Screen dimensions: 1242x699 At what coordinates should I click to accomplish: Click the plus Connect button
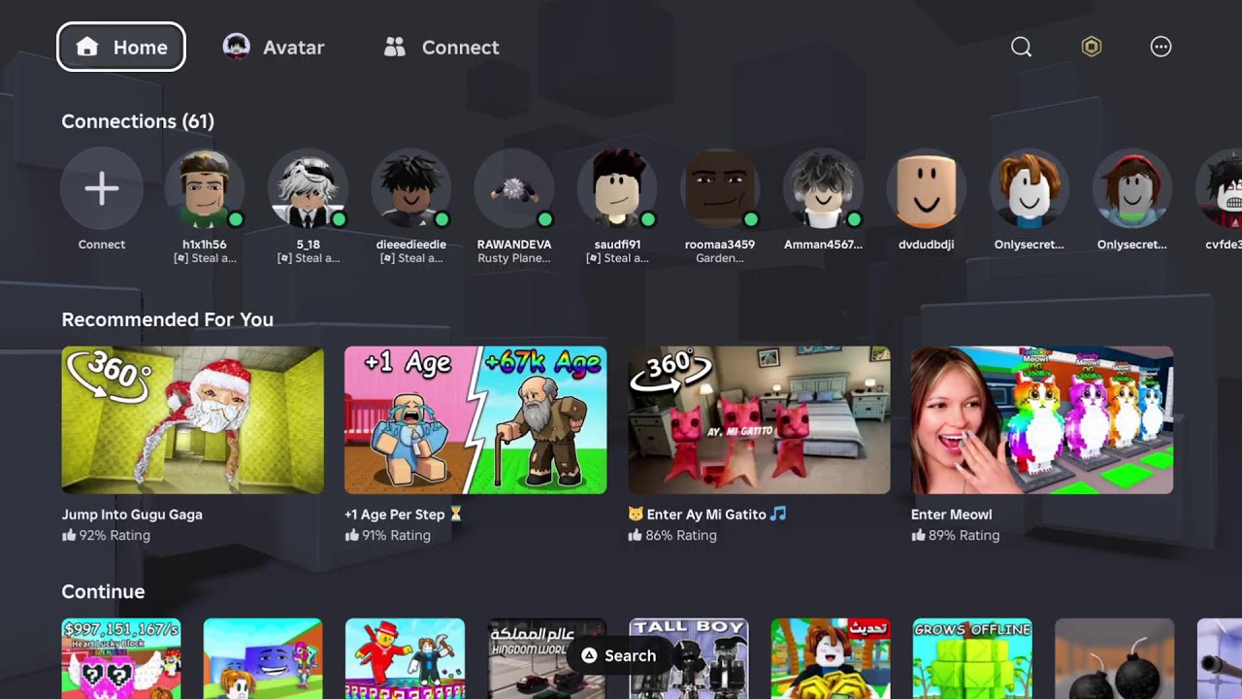102,188
